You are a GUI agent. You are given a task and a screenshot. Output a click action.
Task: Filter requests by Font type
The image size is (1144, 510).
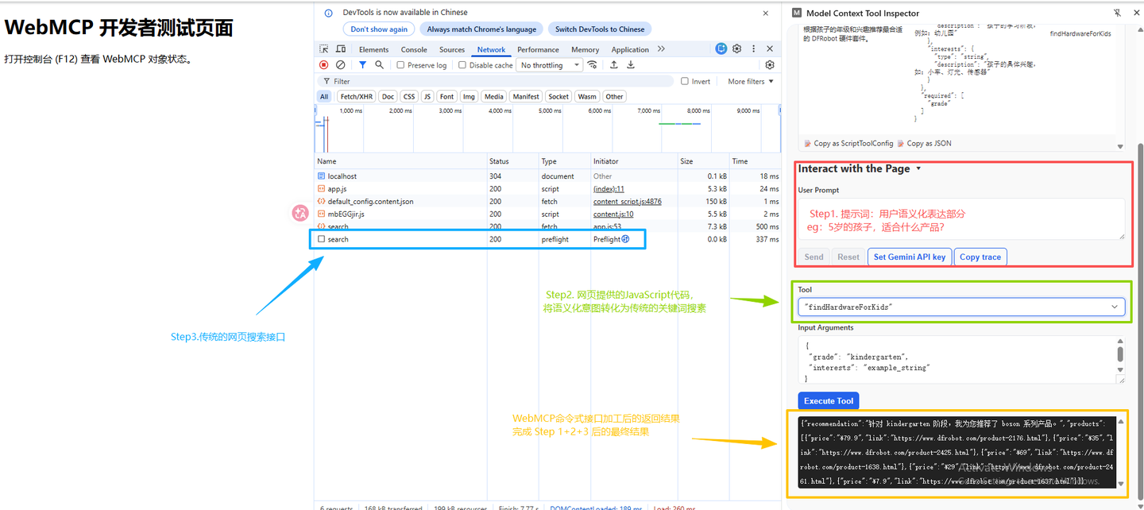tap(447, 97)
